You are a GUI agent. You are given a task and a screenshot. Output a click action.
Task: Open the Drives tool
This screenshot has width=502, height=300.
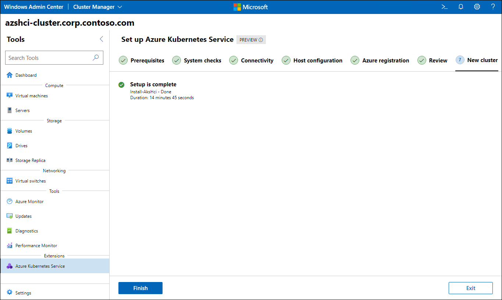coord(21,145)
